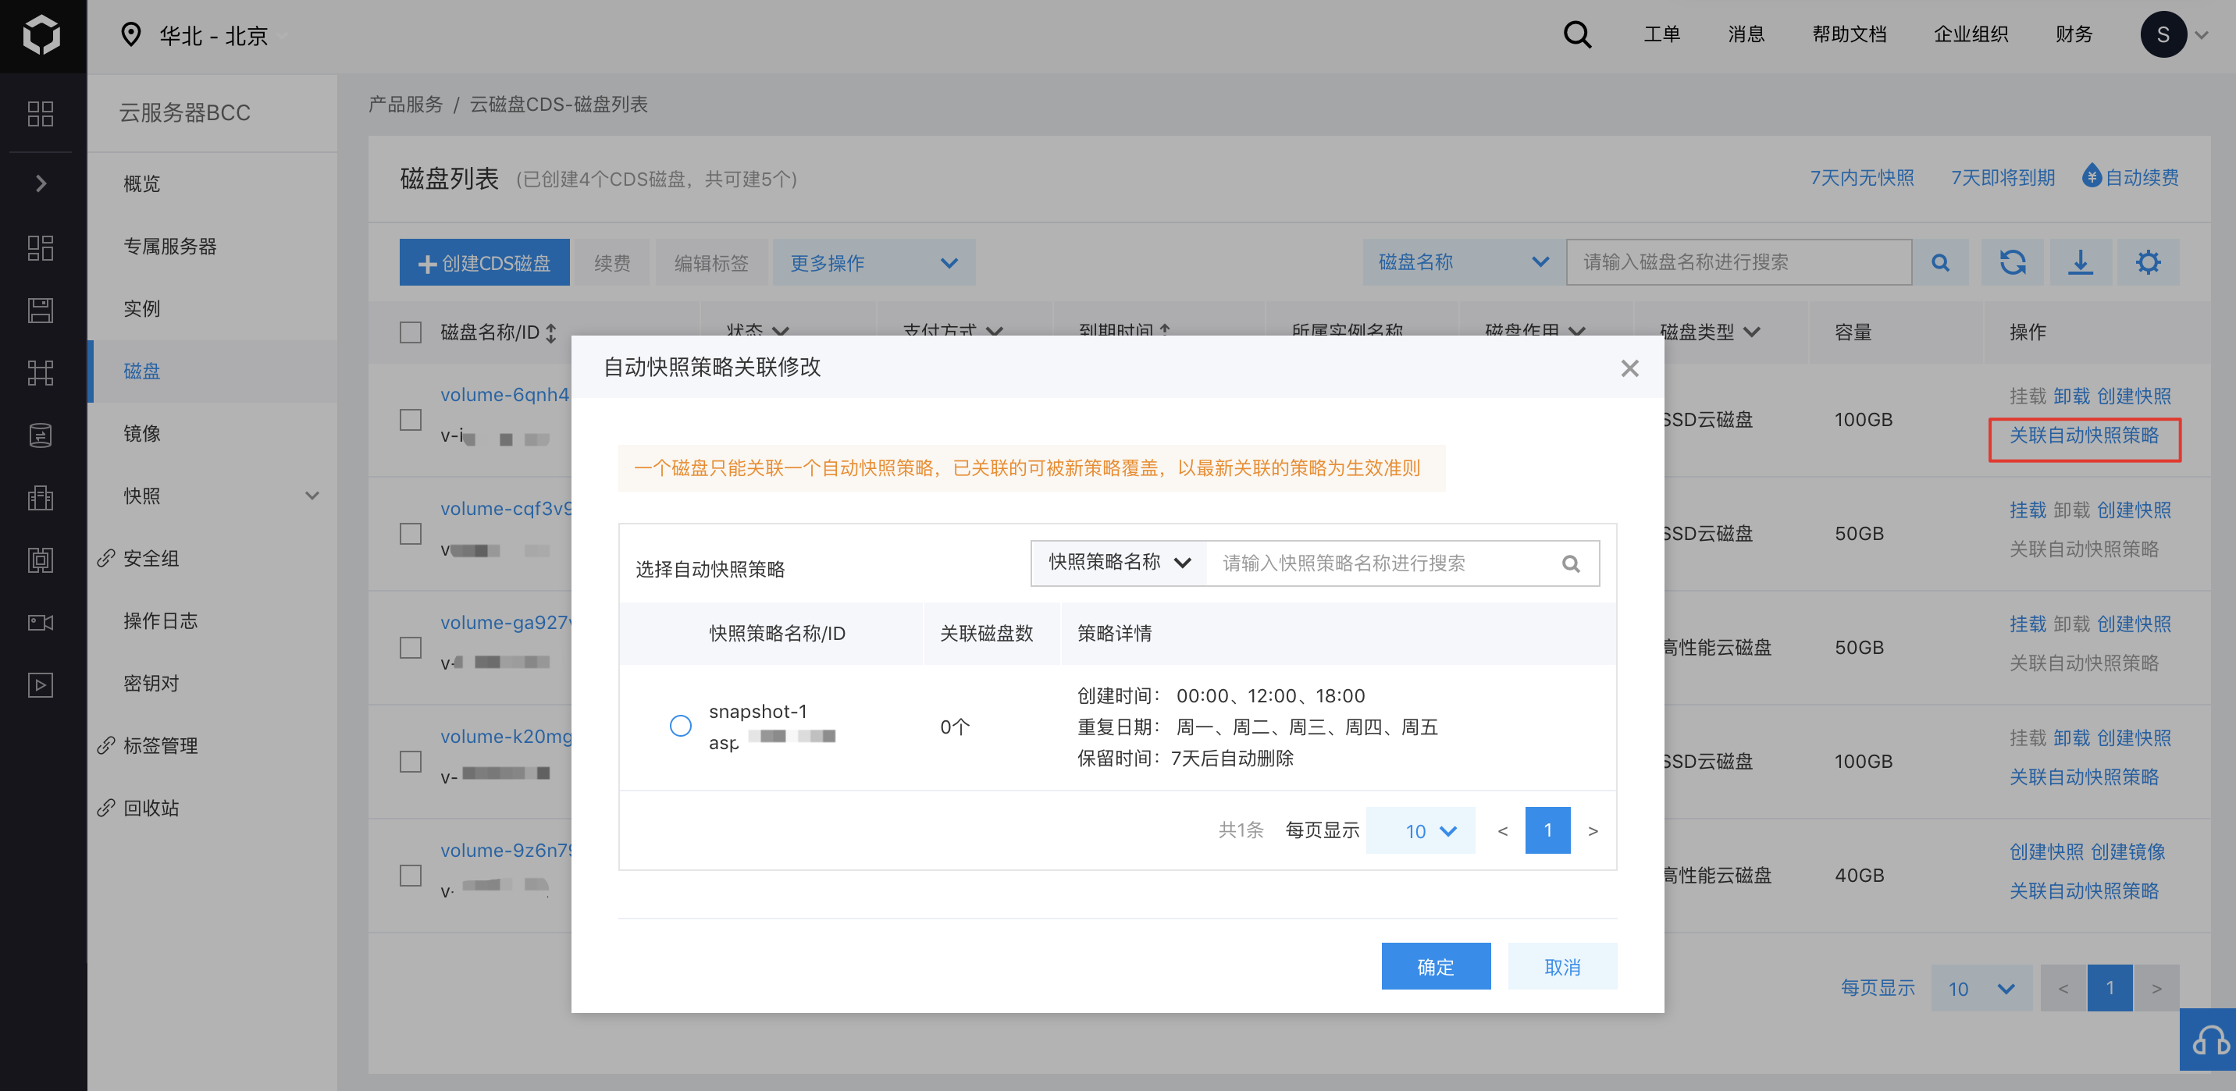Image resolution: width=2236 pixels, height=1091 pixels.
Task: Open 密钥对 in sidebar
Action: [151, 683]
